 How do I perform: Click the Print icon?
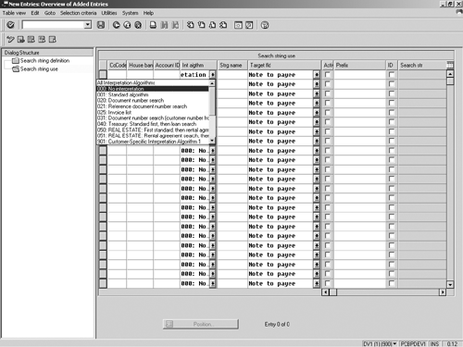pyautogui.click(x=153, y=25)
